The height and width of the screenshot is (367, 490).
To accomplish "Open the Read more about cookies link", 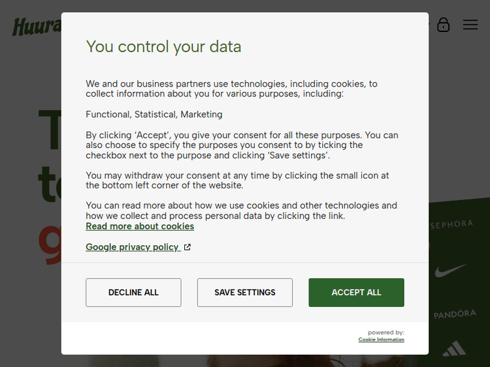I will 140,226.
